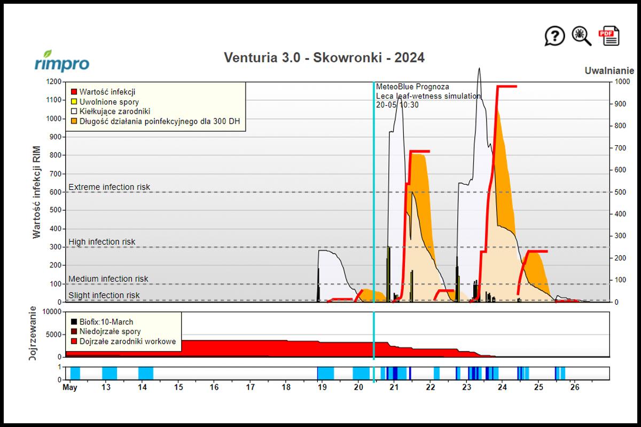
Task: Click the High infection risk threshold label
Action: coord(102,242)
